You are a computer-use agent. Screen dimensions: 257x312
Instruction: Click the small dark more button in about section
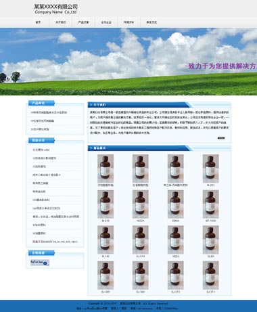coord(221,138)
